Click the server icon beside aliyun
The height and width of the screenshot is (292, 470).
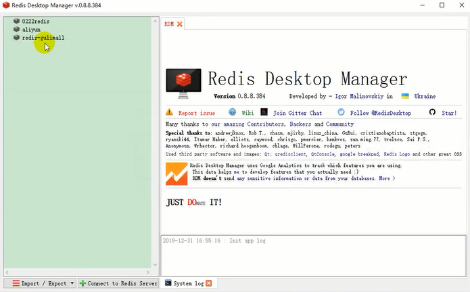tap(16, 29)
